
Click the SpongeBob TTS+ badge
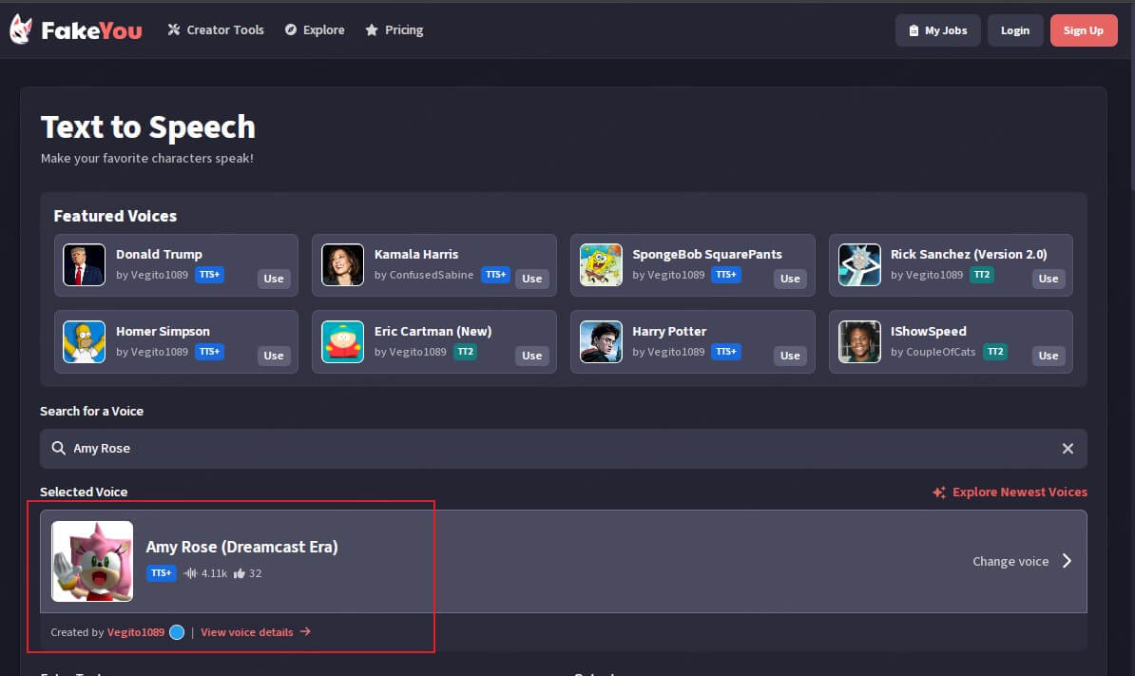pyautogui.click(x=726, y=275)
